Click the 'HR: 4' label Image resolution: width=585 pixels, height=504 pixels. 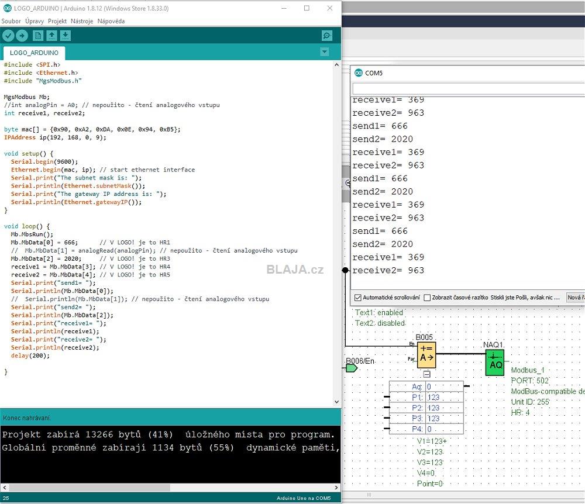520,412
